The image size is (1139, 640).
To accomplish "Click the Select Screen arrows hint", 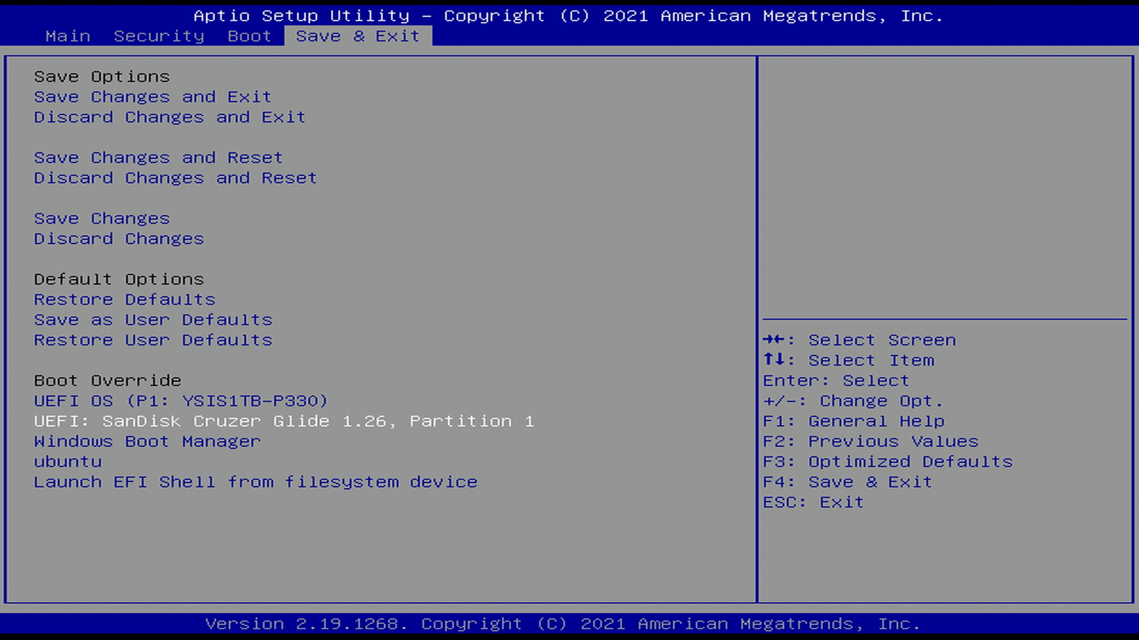I will pos(860,340).
